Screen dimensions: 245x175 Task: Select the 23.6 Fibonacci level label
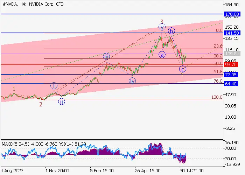point(218,46)
